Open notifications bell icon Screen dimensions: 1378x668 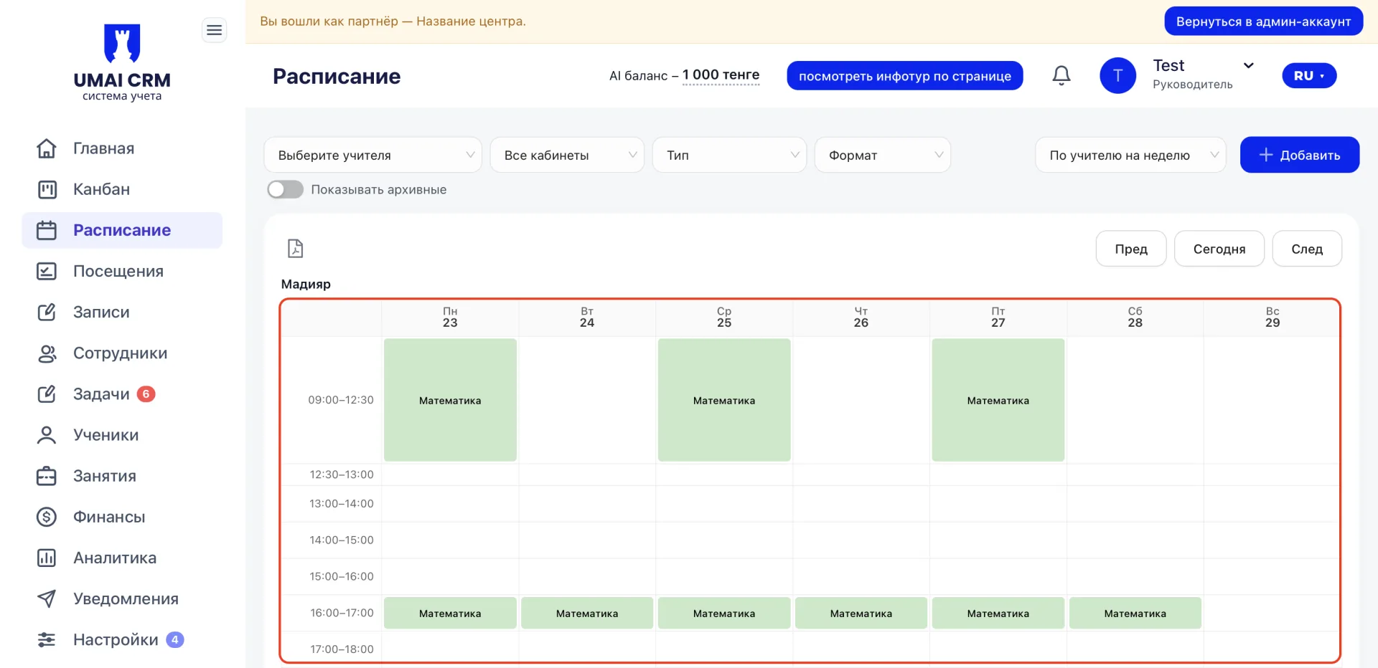(x=1061, y=75)
